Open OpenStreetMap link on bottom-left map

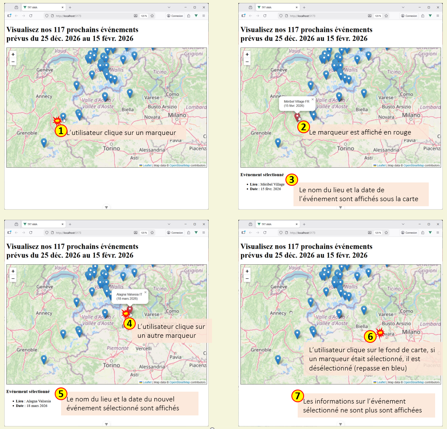(x=179, y=382)
